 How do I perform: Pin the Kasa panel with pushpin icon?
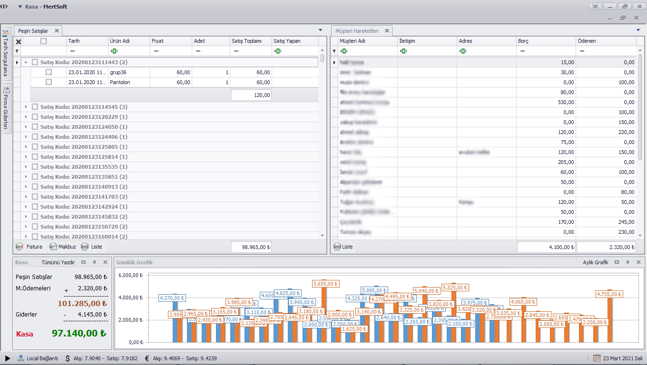tap(94, 262)
